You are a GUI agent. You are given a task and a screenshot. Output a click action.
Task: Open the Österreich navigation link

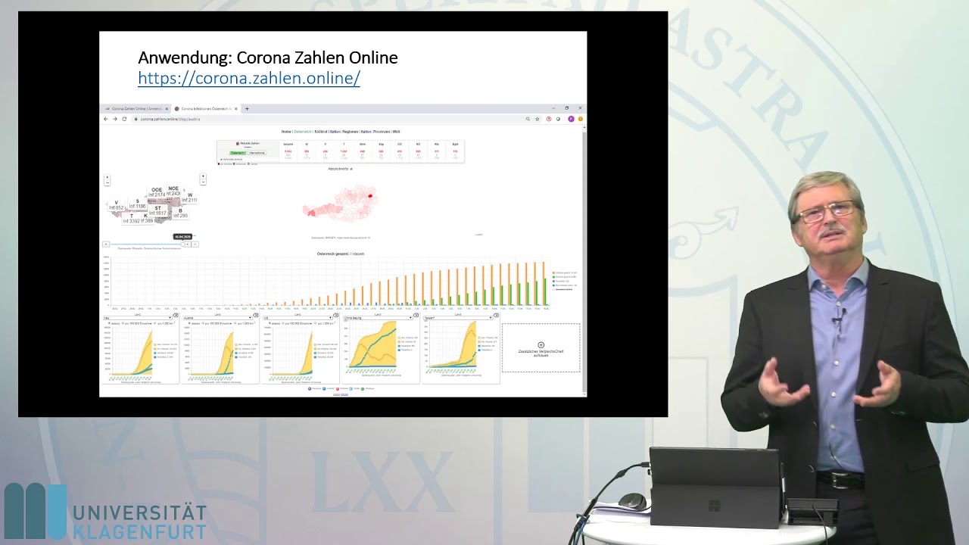point(302,132)
